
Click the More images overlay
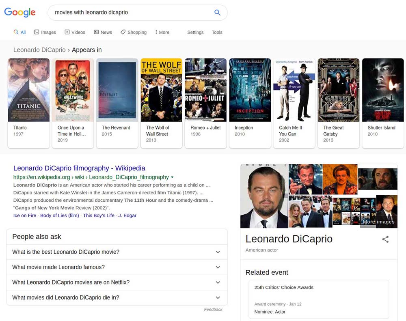coord(378,222)
